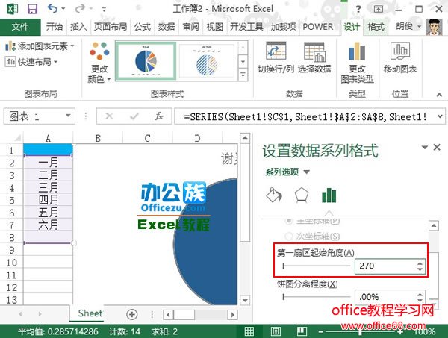Select 次坐标轴(S) radio button
This screenshot has width=448, height=338.
289,236
